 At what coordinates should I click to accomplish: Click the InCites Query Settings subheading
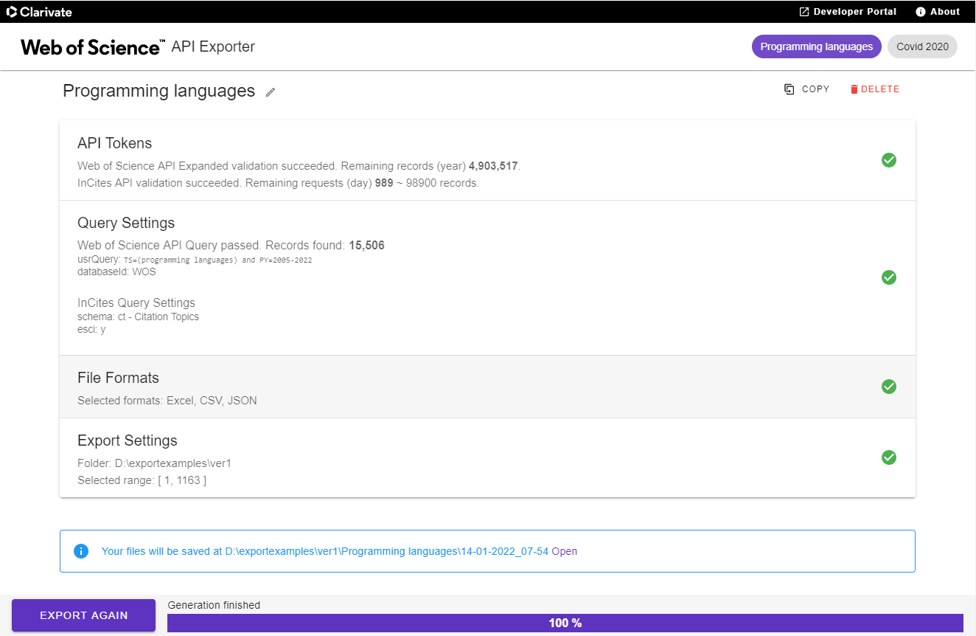(136, 303)
